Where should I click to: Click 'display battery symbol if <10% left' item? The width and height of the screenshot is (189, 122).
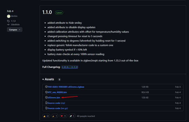click(67, 50)
